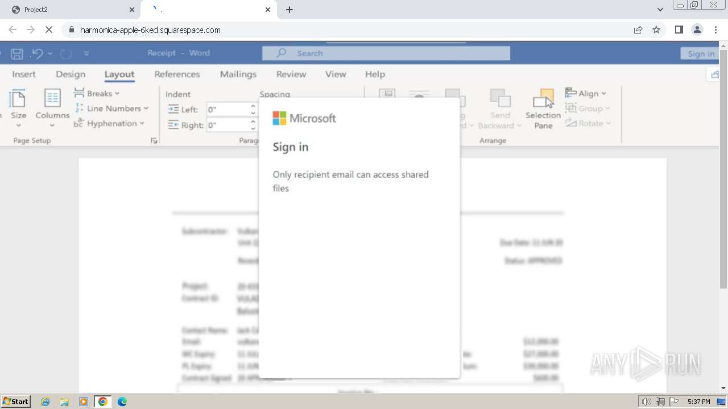
Task: Switch to the Project2 tab
Action: (x=71, y=10)
